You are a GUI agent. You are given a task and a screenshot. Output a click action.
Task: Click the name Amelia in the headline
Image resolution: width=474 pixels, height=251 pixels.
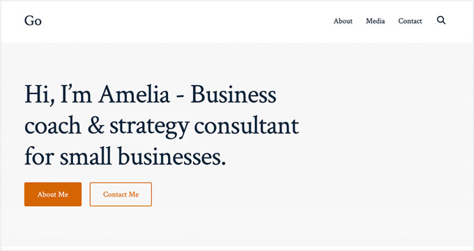click(135, 94)
